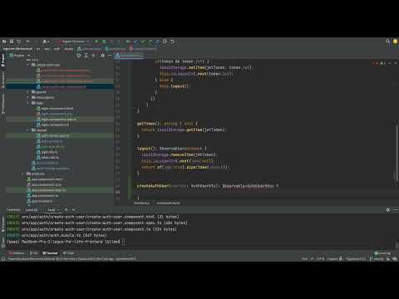Screen dimensions: 399x299
Task: Open the run configuration dropdown
Action: (74, 42)
